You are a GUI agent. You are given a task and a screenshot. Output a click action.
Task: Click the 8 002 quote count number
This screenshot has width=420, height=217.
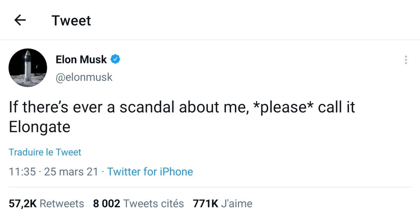107,204
